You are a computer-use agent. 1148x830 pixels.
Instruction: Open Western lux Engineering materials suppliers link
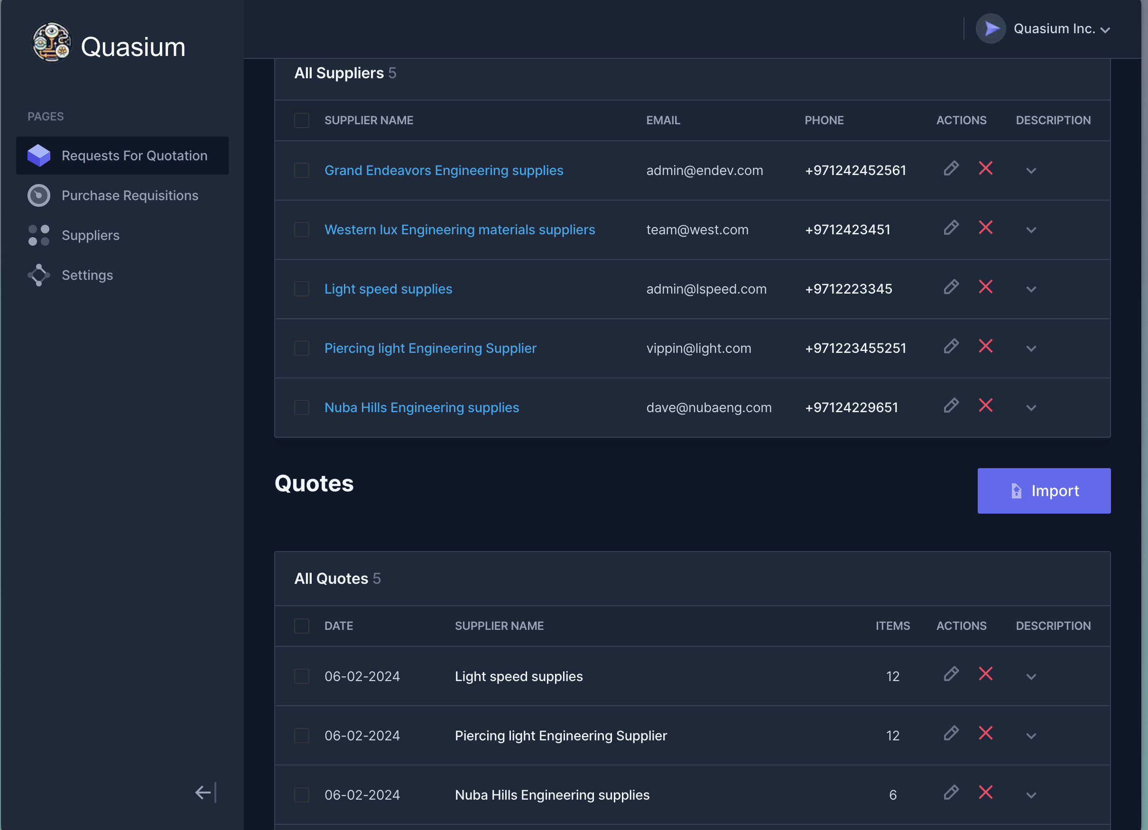click(x=460, y=230)
